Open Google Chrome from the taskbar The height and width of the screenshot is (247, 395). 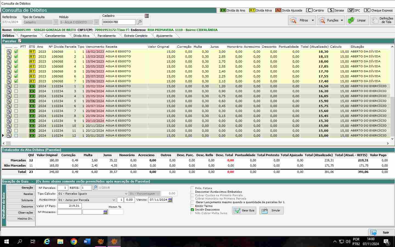click(x=74, y=242)
